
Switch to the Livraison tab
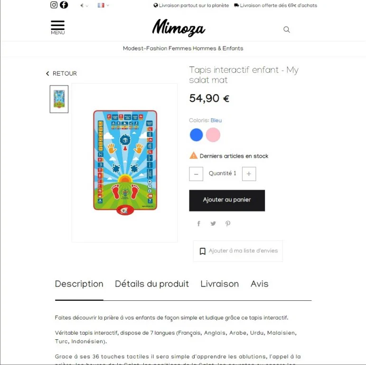coord(220,284)
